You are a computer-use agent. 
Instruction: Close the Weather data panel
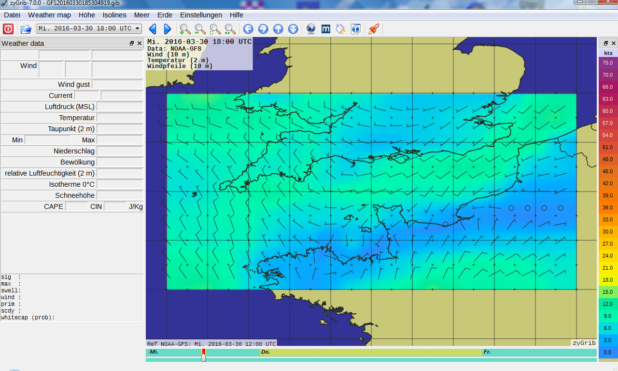pyautogui.click(x=140, y=43)
